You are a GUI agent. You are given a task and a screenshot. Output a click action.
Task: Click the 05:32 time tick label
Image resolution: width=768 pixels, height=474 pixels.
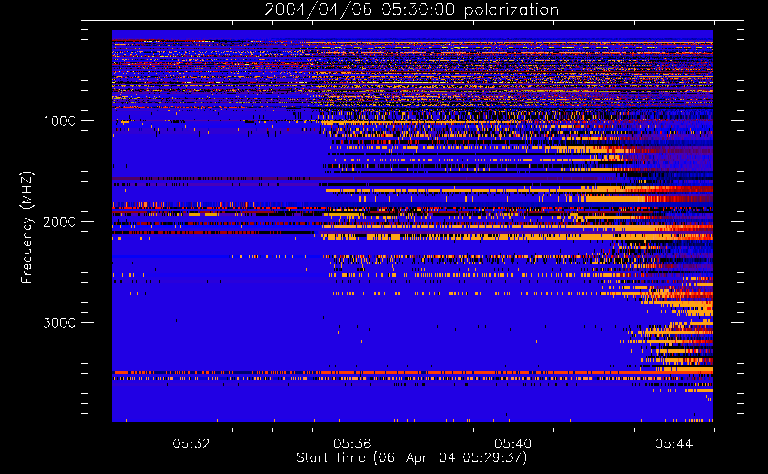pos(191,444)
